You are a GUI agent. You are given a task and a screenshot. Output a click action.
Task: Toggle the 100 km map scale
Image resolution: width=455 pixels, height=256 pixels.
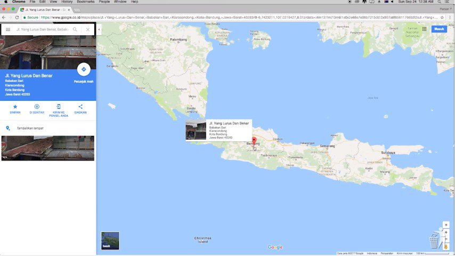(x=433, y=253)
